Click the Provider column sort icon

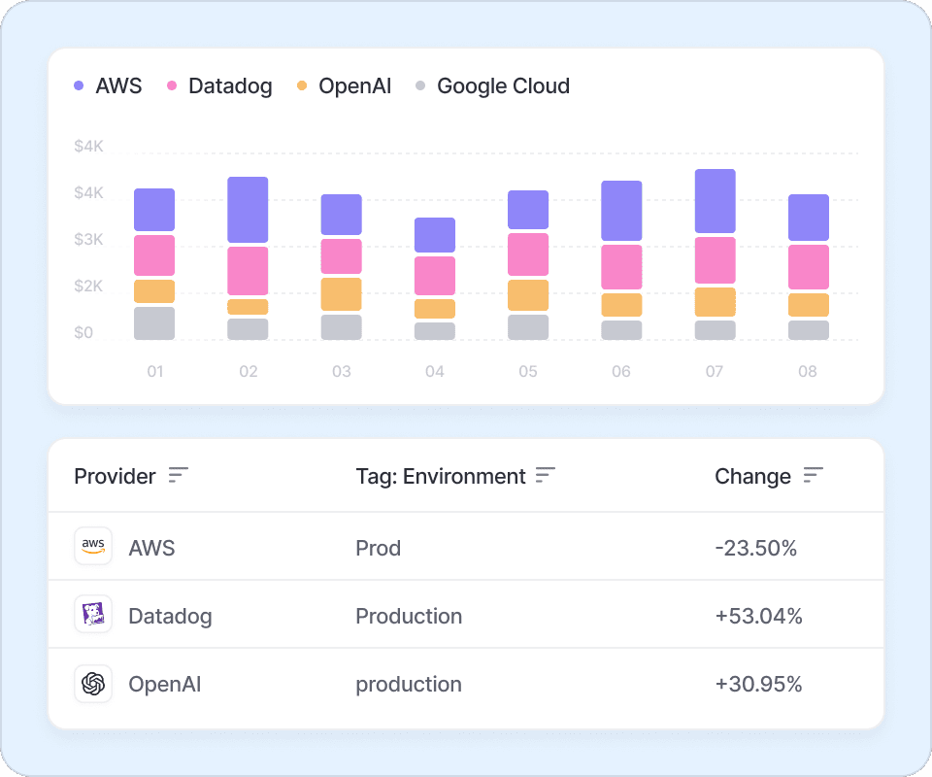pyautogui.click(x=178, y=475)
